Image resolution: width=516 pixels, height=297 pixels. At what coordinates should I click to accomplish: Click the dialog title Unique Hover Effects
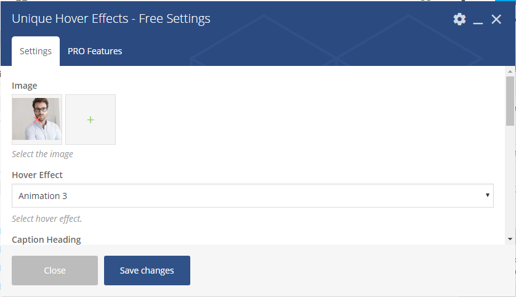click(111, 18)
